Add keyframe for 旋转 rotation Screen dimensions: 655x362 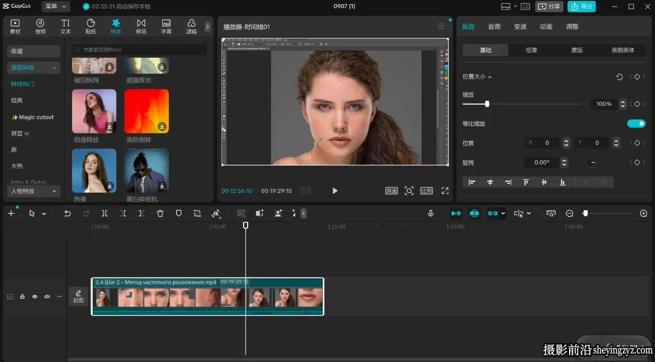[x=637, y=162]
